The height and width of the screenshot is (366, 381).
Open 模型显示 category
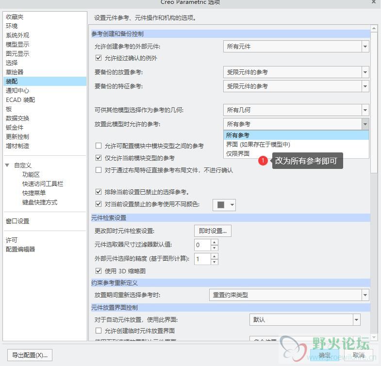coord(17,45)
